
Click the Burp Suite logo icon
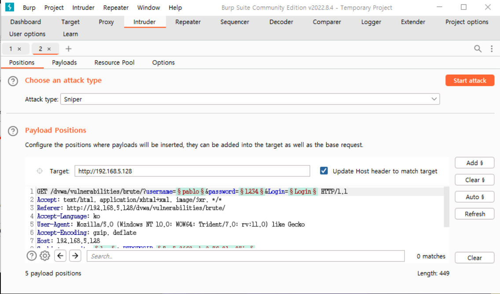[x=10, y=7]
